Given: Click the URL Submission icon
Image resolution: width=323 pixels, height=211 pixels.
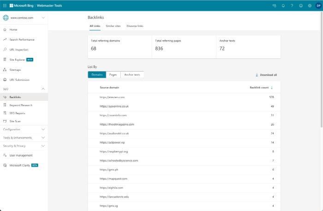Looking at the screenshot, I should pos(5,80).
